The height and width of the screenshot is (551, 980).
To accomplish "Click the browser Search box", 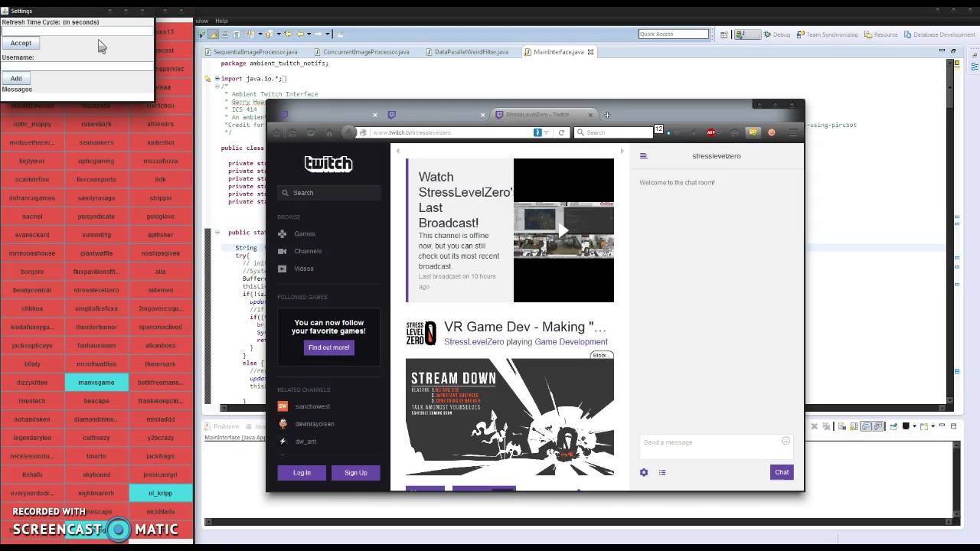I will [x=612, y=132].
